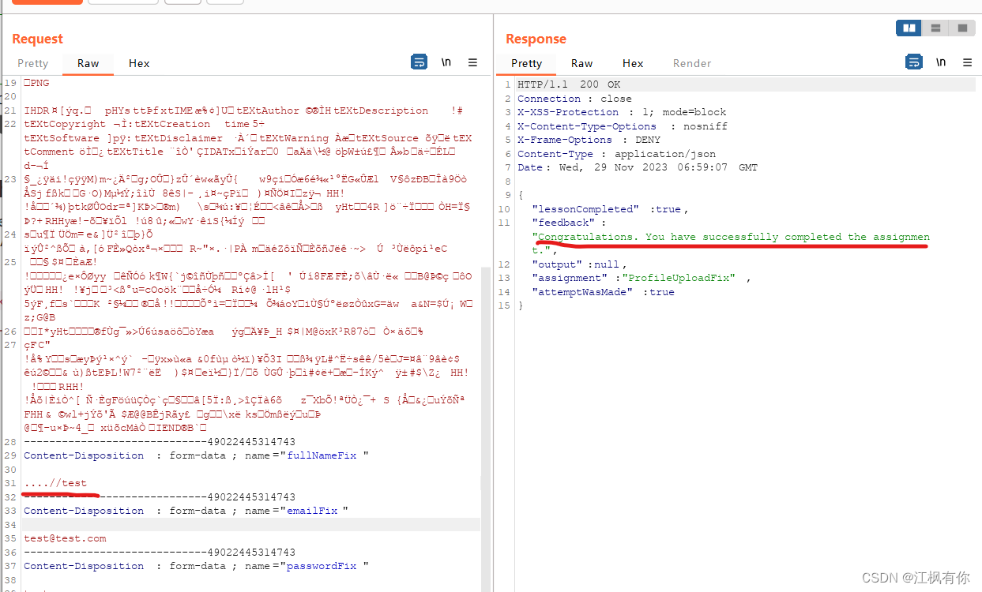
Task: Switch to the Hex tab of the Request
Action: click(x=139, y=63)
